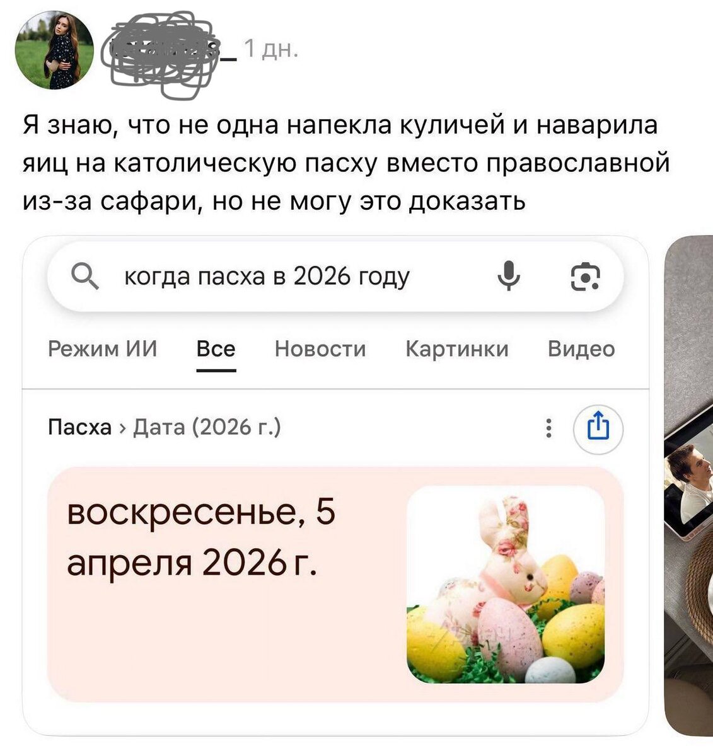713x756 pixels.
Task: Open the Пасха breadcrumb link
Action: point(79,428)
